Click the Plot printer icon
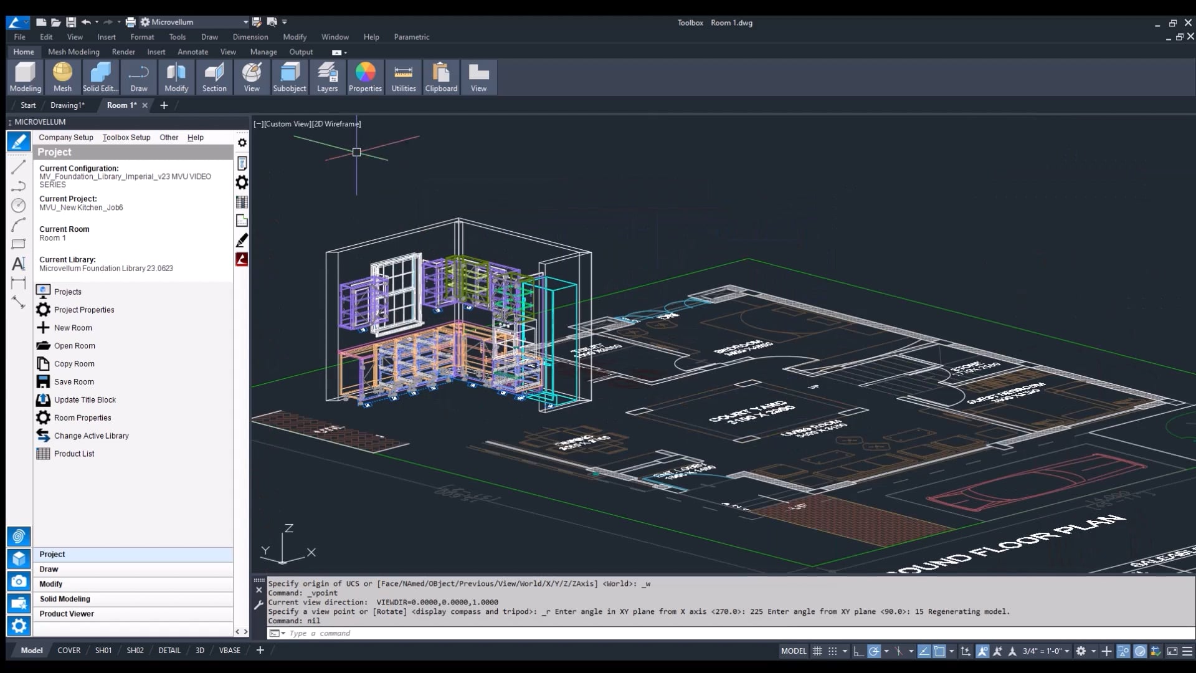The image size is (1196, 673). click(x=130, y=22)
